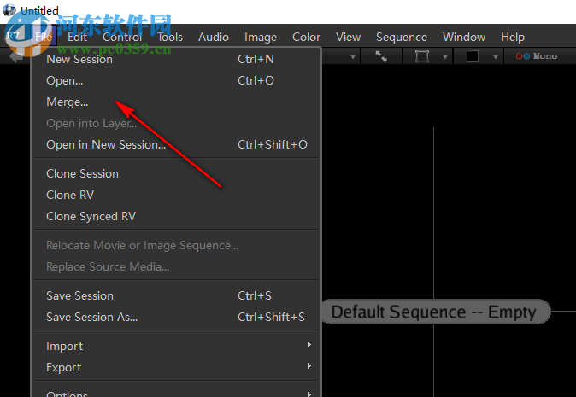Open the Window menu
Screen dimensions: 576x397
464,37
